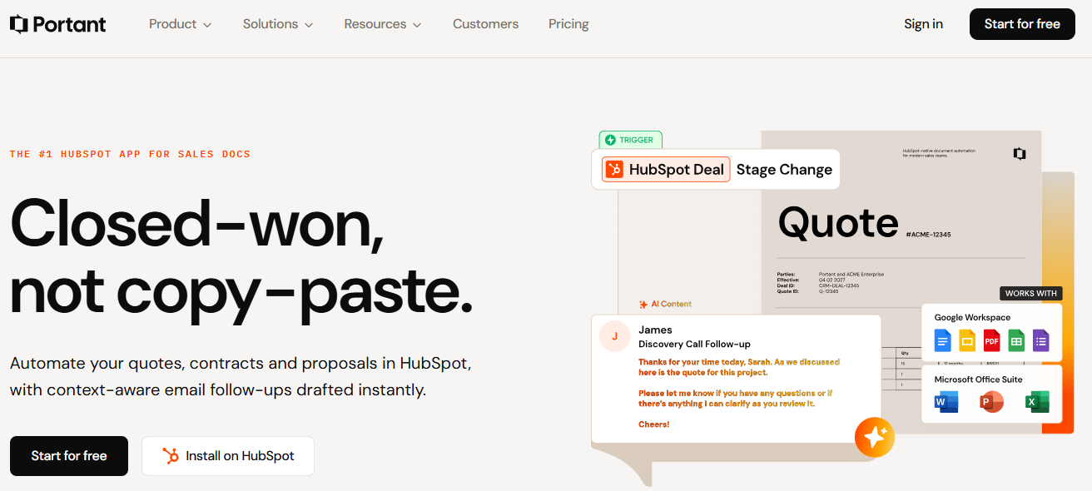Click the Discovery Call Follow-up subject
This screenshot has height=491, width=1092.
[x=694, y=345]
